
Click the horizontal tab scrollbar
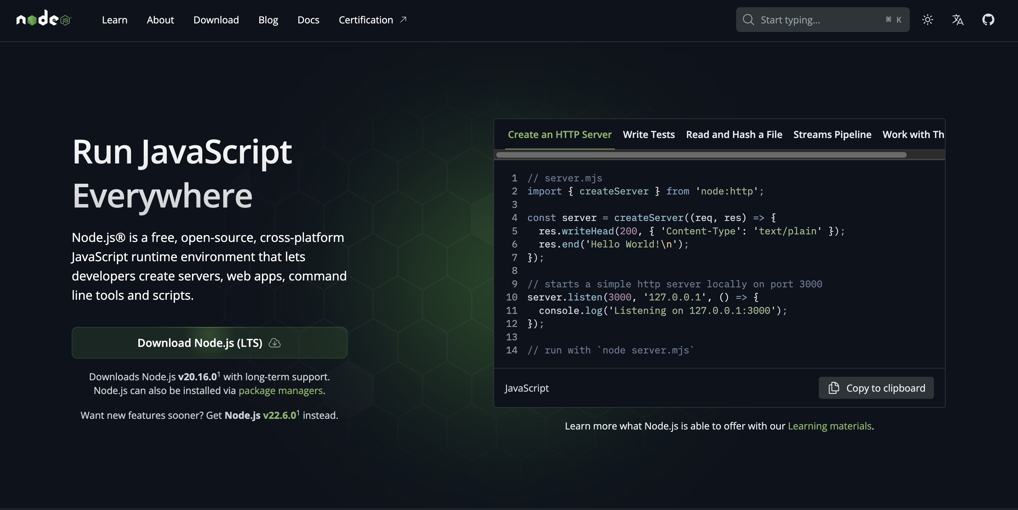pos(701,155)
